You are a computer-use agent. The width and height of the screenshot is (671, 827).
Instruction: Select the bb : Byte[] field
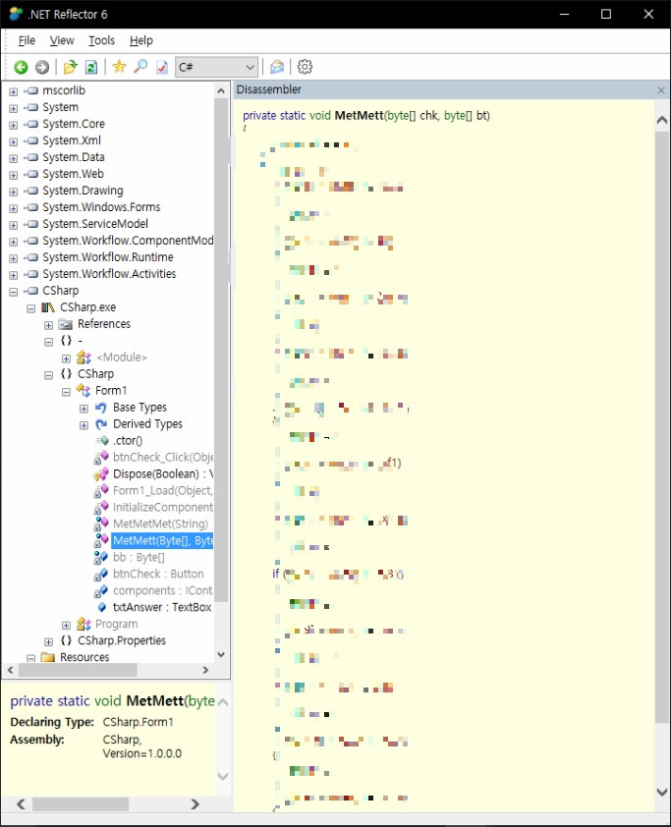click(x=139, y=558)
